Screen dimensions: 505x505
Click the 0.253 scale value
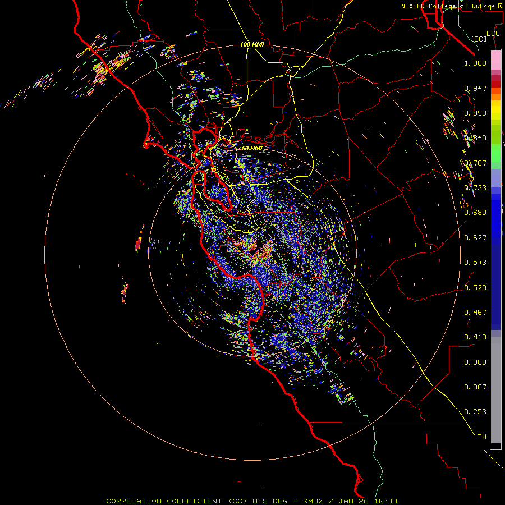[x=475, y=412]
